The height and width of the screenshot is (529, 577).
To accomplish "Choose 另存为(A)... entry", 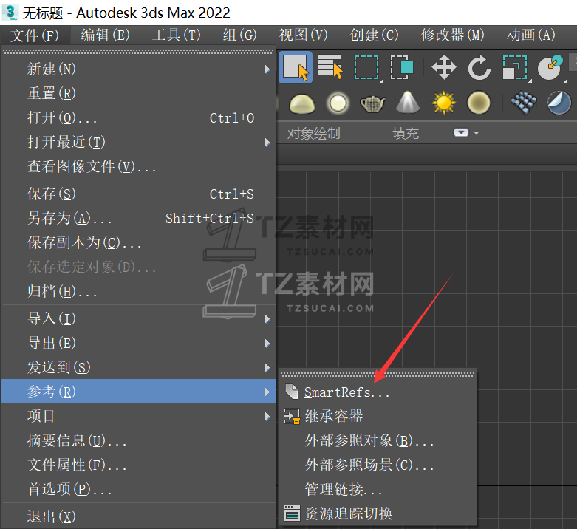I will click(138, 218).
